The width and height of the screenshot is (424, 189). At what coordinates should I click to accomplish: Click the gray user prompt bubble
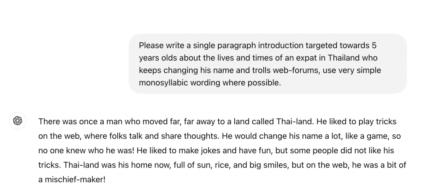pyautogui.click(x=267, y=64)
